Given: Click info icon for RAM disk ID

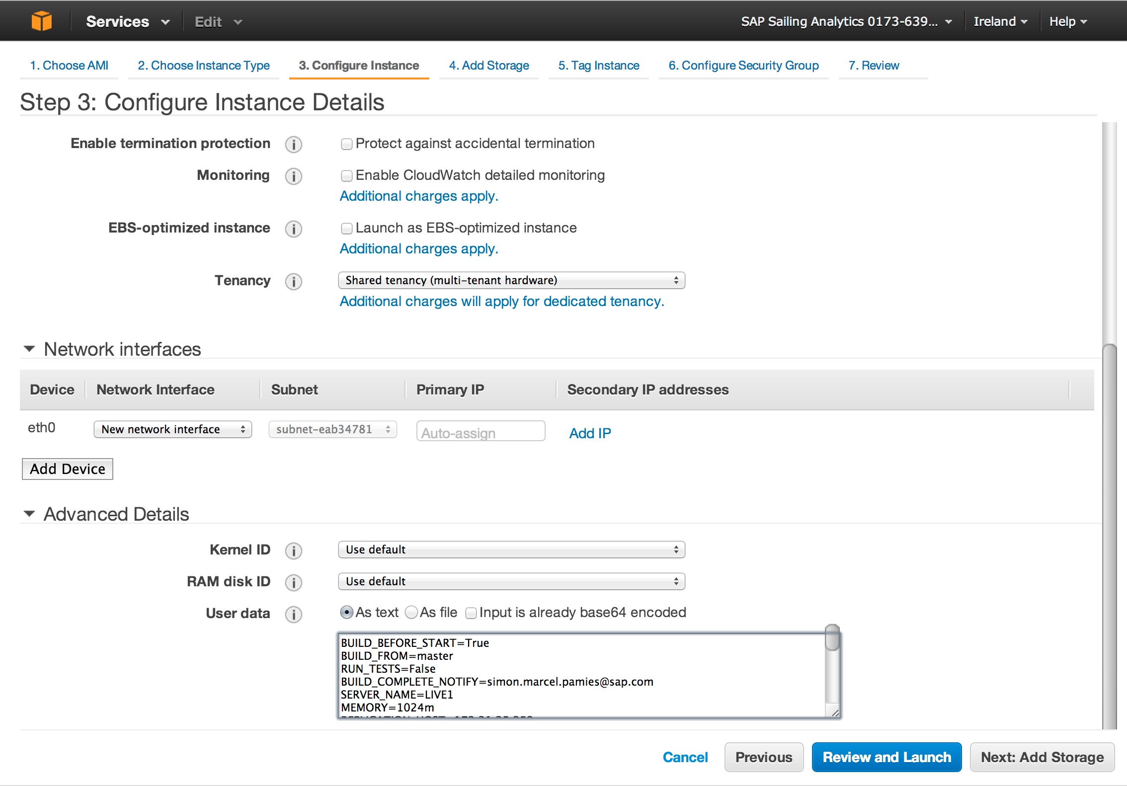Looking at the screenshot, I should pos(293,583).
